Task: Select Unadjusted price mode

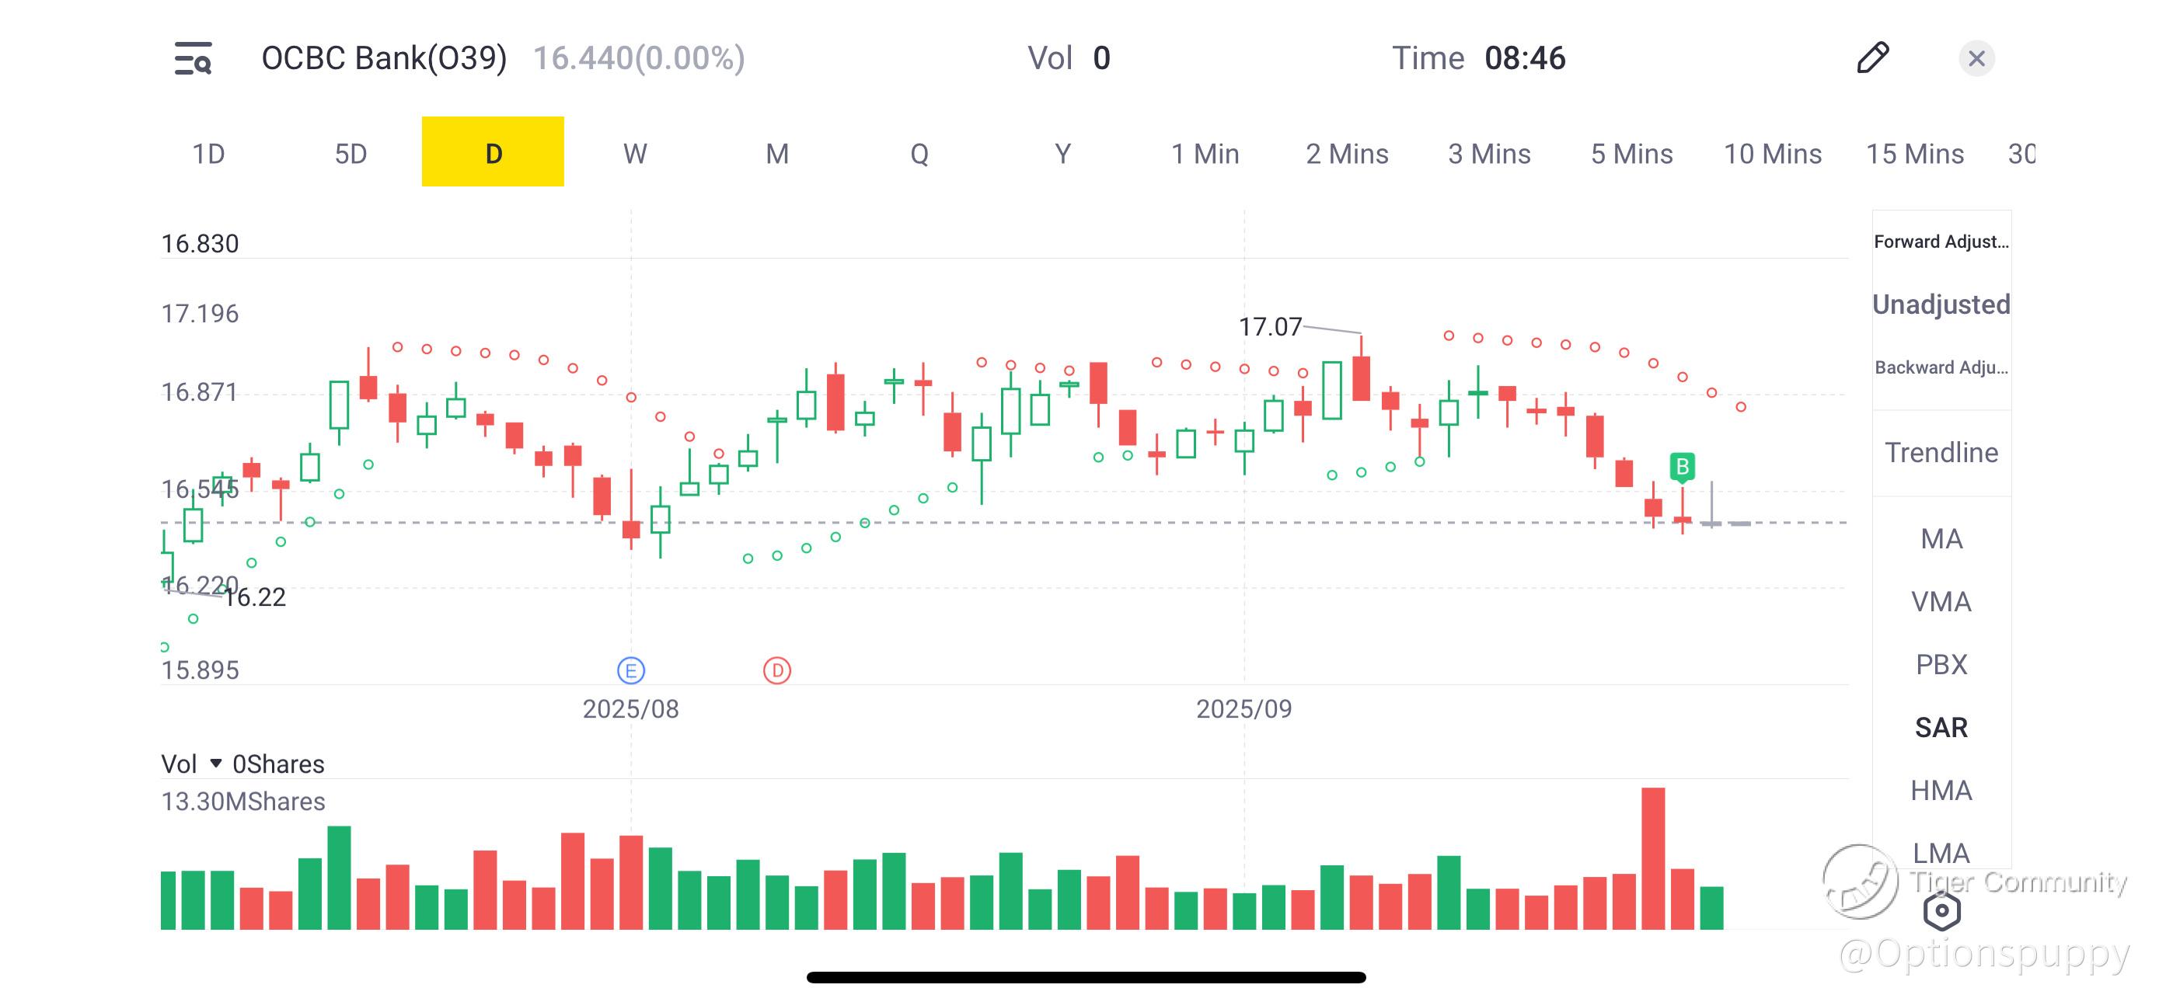Action: coord(1941,304)
